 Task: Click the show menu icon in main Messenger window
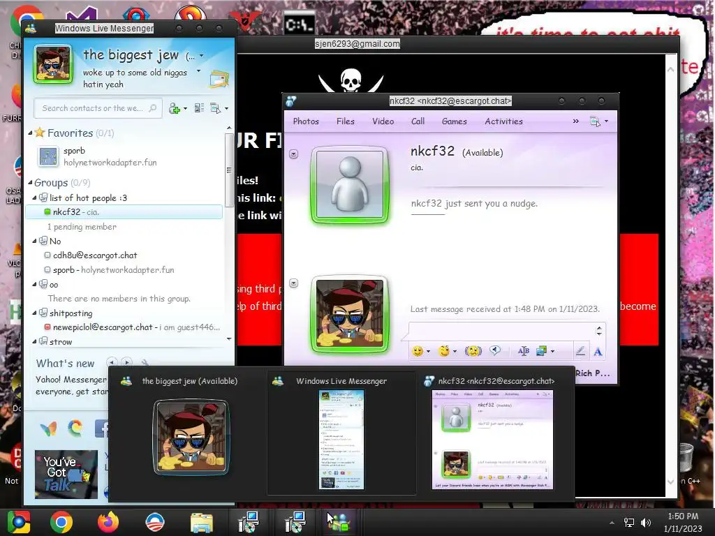(x=215, y=108)
